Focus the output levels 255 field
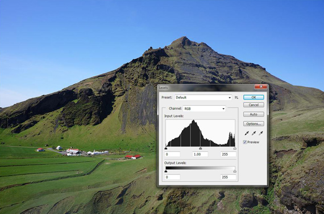 tap(229, 177)
